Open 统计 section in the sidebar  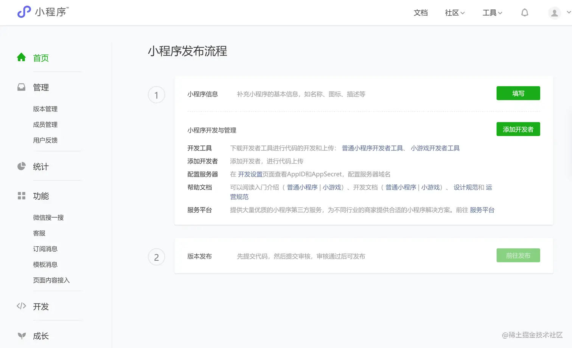pyautogui.click(x=41, y=167)
